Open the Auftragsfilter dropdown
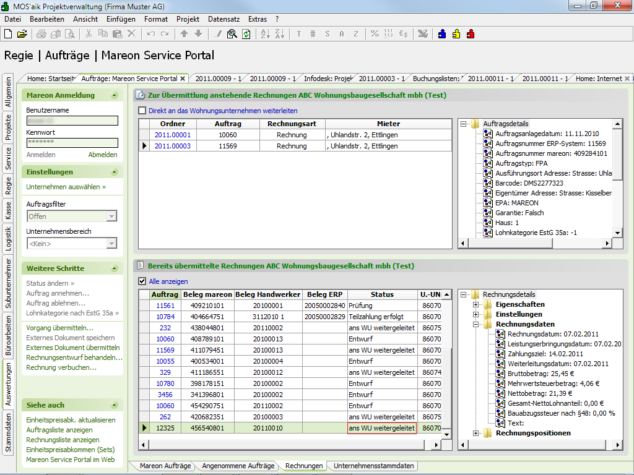Viewport: 634px width, 475px height. tap(111, 216)
